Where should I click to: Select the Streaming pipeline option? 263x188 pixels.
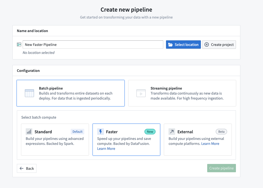tap(182, 93)
